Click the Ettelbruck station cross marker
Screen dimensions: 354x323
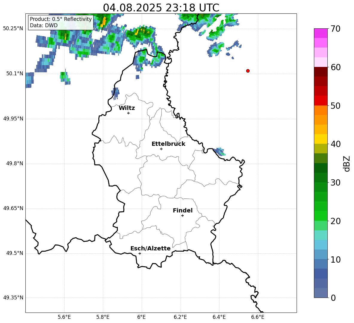click(x=161, y=149)
